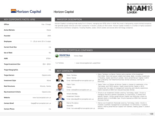This screenshot has width=155, height=116.
Task: Click the page number 138
Action: [x=151, y=114]
